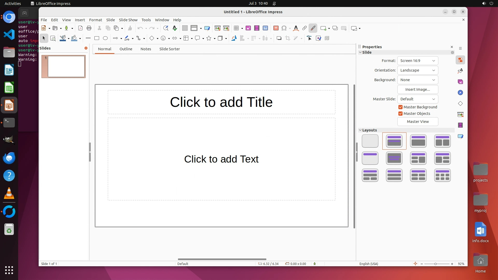Open the Navigator sidebar panel icon

pyautogui.click(x=460, y=93)
